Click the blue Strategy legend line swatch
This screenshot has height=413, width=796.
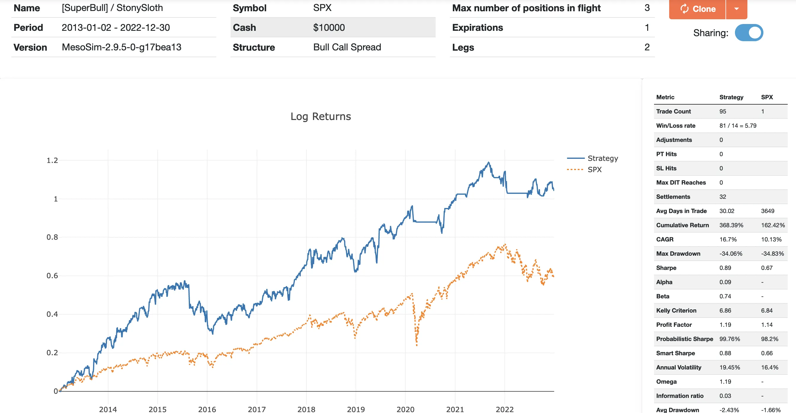(576, 158)
